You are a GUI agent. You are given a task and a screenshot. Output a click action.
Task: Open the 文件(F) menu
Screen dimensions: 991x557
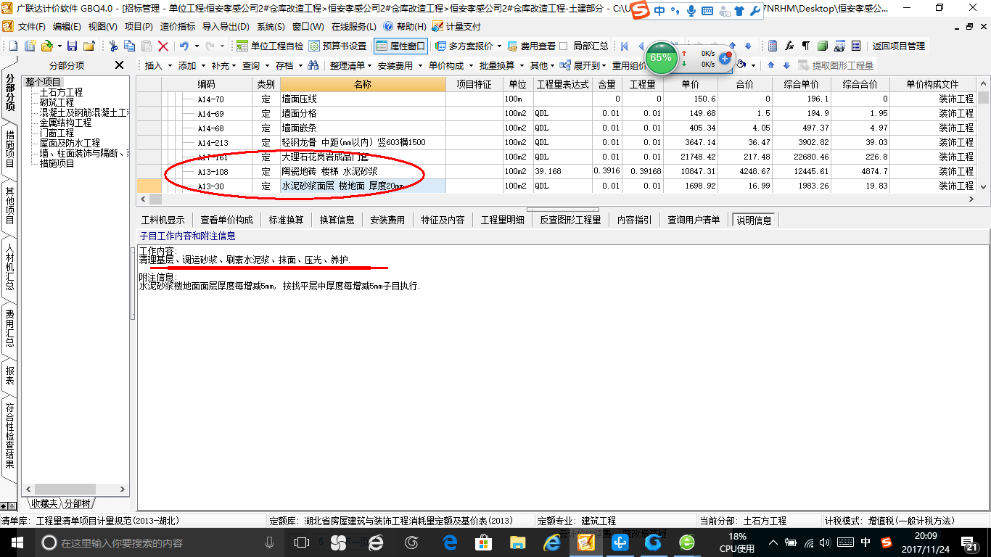pyautogui.click(x=31, y=26)
